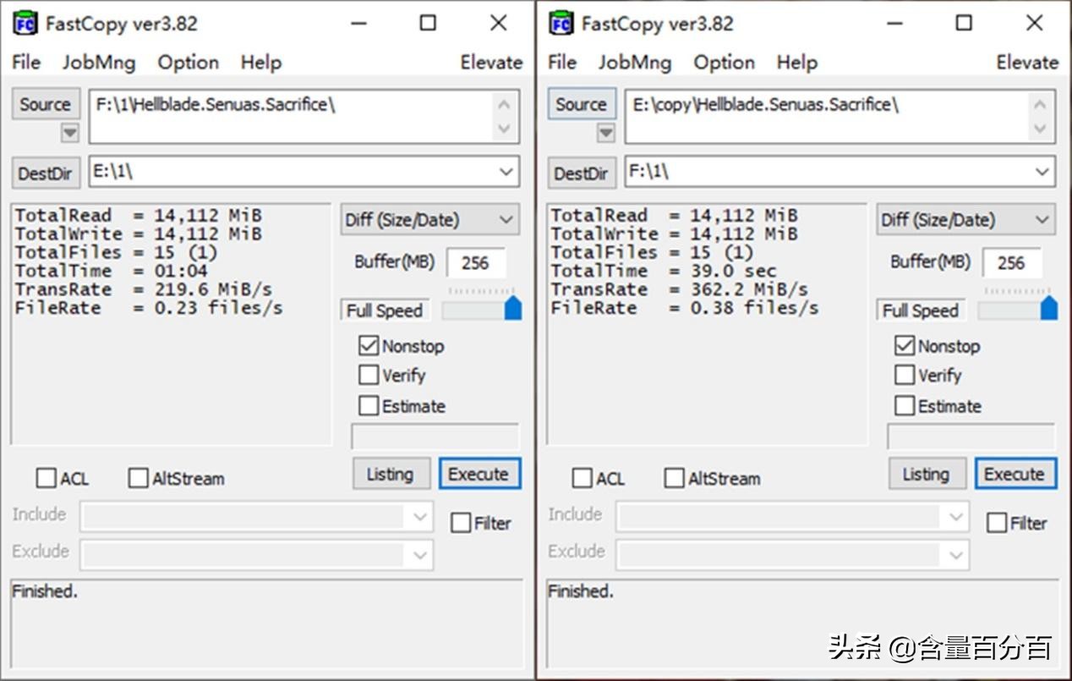
Task: Uncheck Nonstop checkbox in right window
Action: (x=905, y=345)
